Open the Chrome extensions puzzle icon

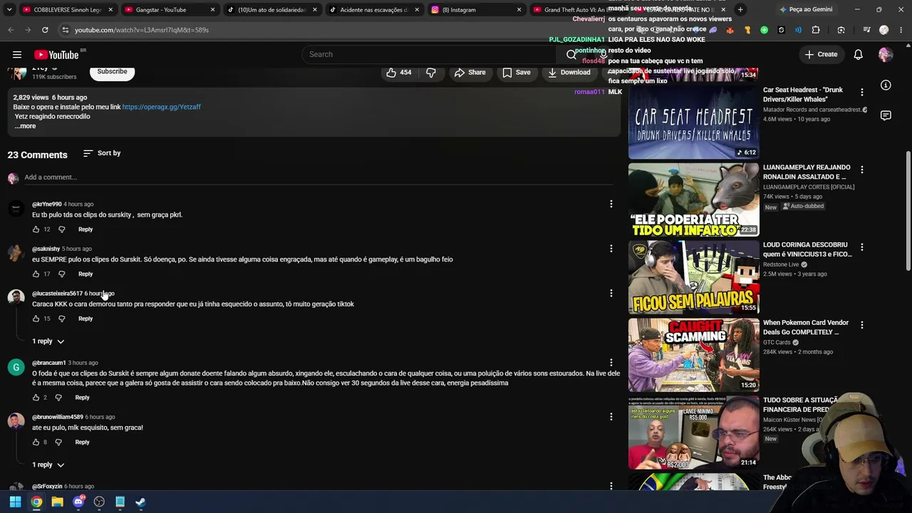point(816,30)
